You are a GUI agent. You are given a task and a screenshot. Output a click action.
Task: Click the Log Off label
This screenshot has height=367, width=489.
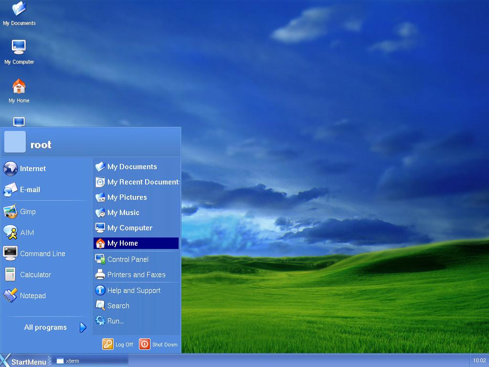(124, 345)
